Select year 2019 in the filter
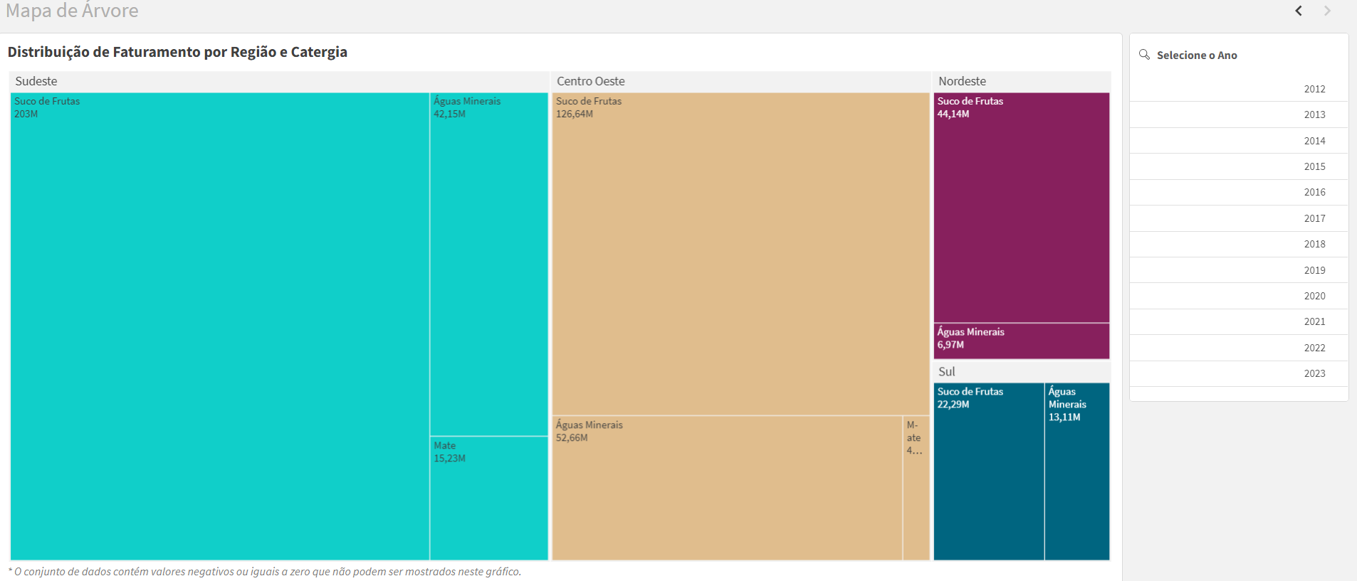1357x581 pixels. (1239, 270)
